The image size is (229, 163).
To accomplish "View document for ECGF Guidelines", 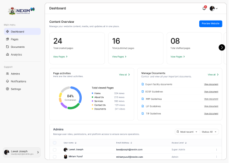I will click(x=211, y=92).
